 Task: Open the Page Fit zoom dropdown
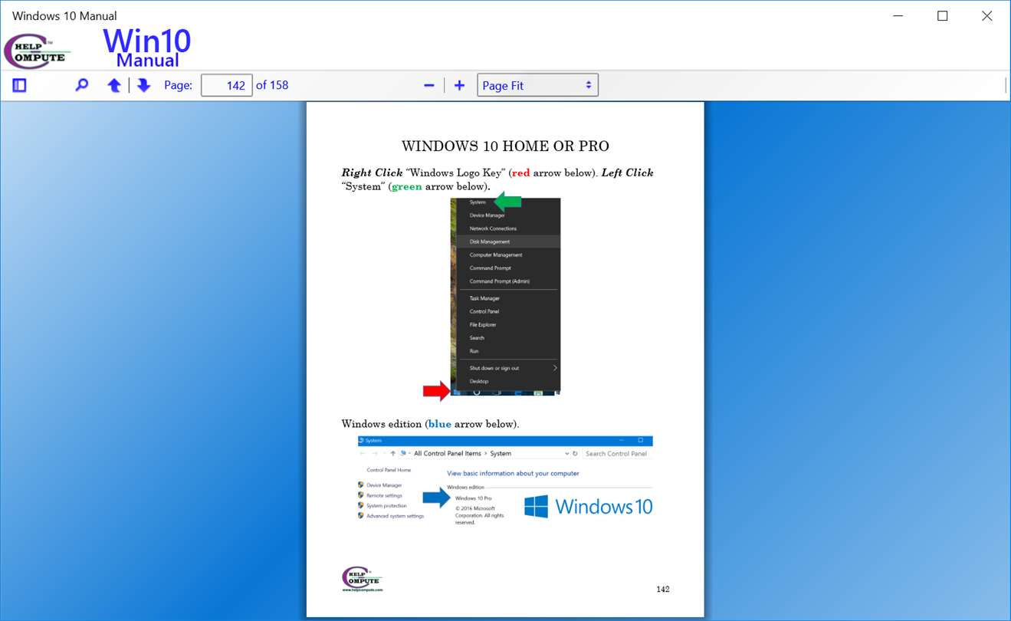[x=537, y=85]
